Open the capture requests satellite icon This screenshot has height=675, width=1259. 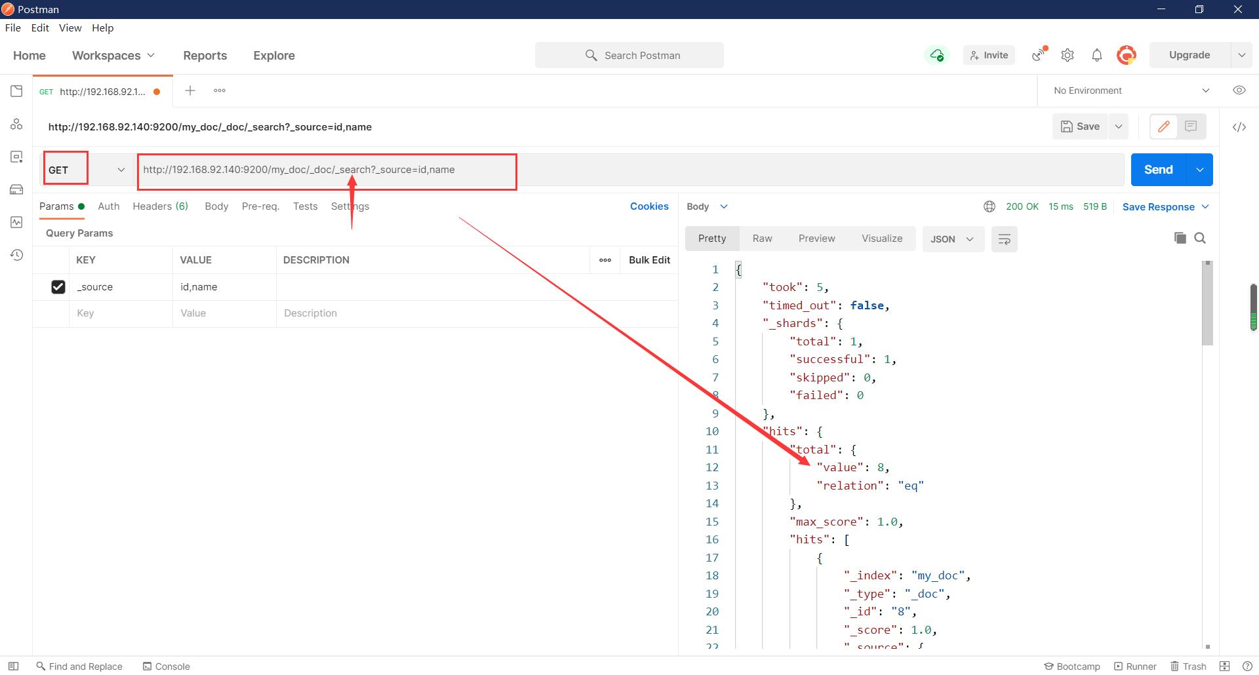tap(1039, 54)
